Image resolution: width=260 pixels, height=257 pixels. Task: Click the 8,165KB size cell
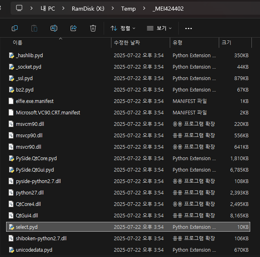(239, 215)
